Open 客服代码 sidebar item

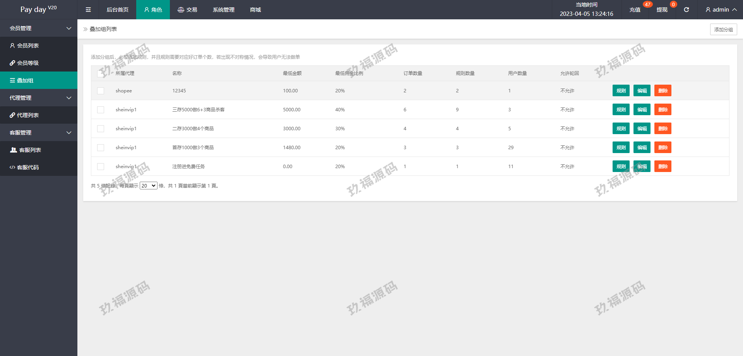tap(28, 167)
